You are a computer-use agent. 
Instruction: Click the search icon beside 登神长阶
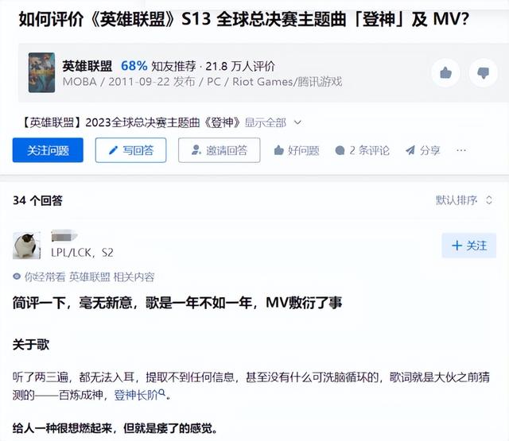pos(161,393)
